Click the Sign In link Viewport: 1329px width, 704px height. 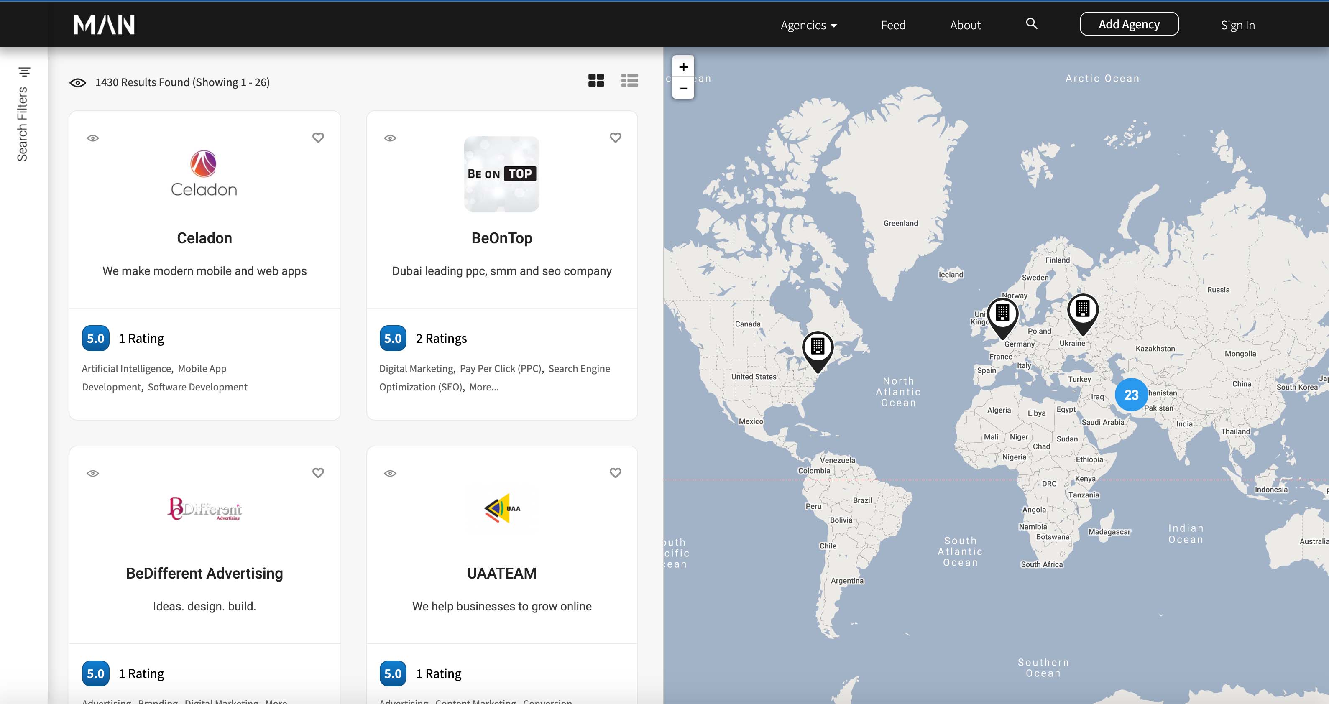pyautogui.click(x=1237, y=25)
